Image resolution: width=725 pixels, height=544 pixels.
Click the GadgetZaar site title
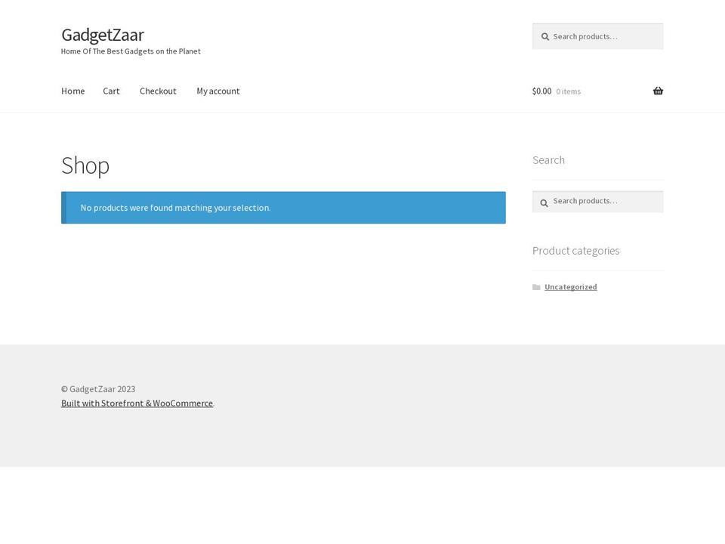pos(103,35)
